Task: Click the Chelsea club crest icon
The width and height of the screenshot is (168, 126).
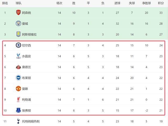Action: 18,45
